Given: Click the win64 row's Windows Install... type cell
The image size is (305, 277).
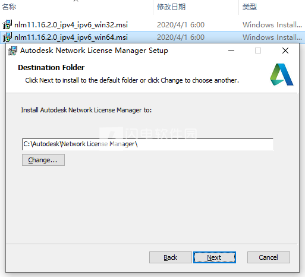Looking at the screenshot, I should (x=272, y=37).
